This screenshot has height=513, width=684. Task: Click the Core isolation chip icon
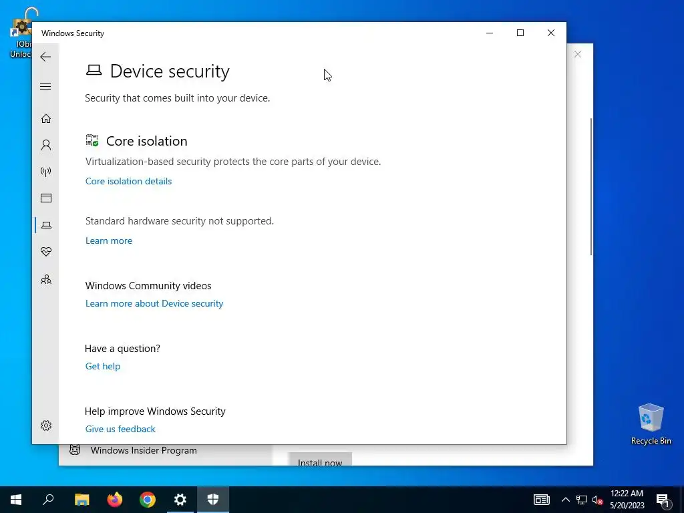[92, 140]
